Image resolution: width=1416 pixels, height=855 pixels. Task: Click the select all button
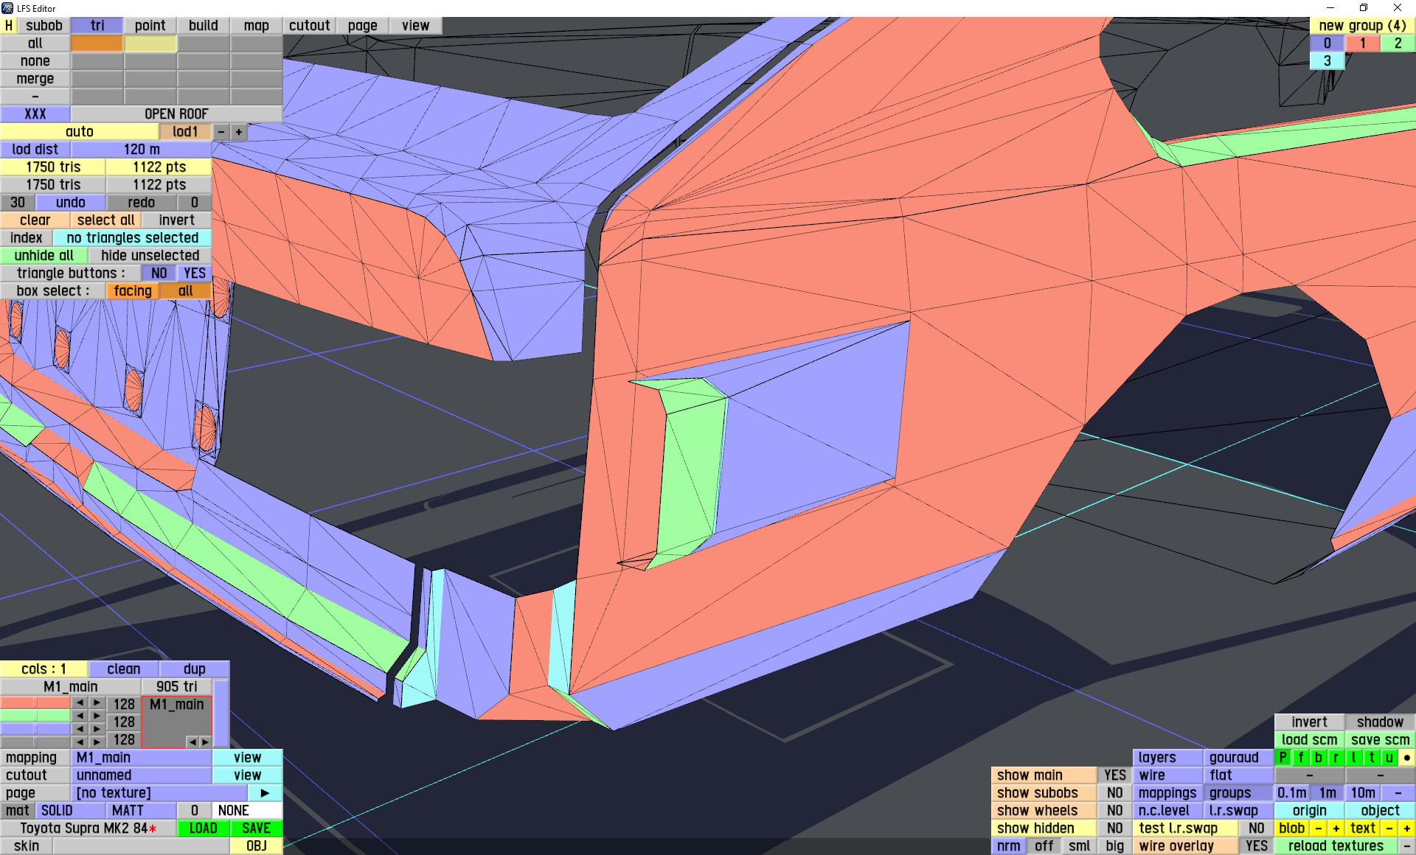[105, 220]
